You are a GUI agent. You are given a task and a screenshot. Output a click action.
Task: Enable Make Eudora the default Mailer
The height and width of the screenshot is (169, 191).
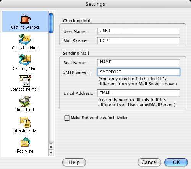point(67,118)
